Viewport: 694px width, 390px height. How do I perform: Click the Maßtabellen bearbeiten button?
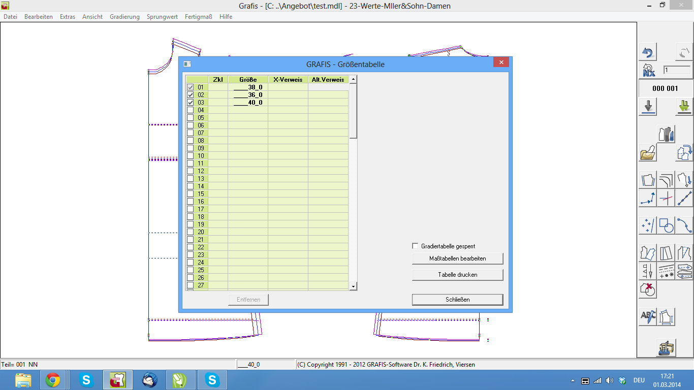click(x=458, y=258)
